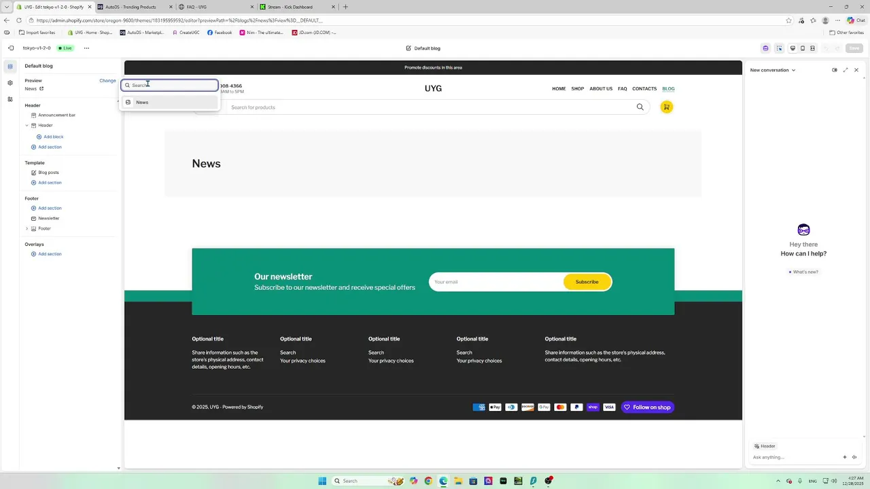This screenshot has width=870, height=489.
Task: Open the CreateUGC bookmark
Action: pos(186,33)
